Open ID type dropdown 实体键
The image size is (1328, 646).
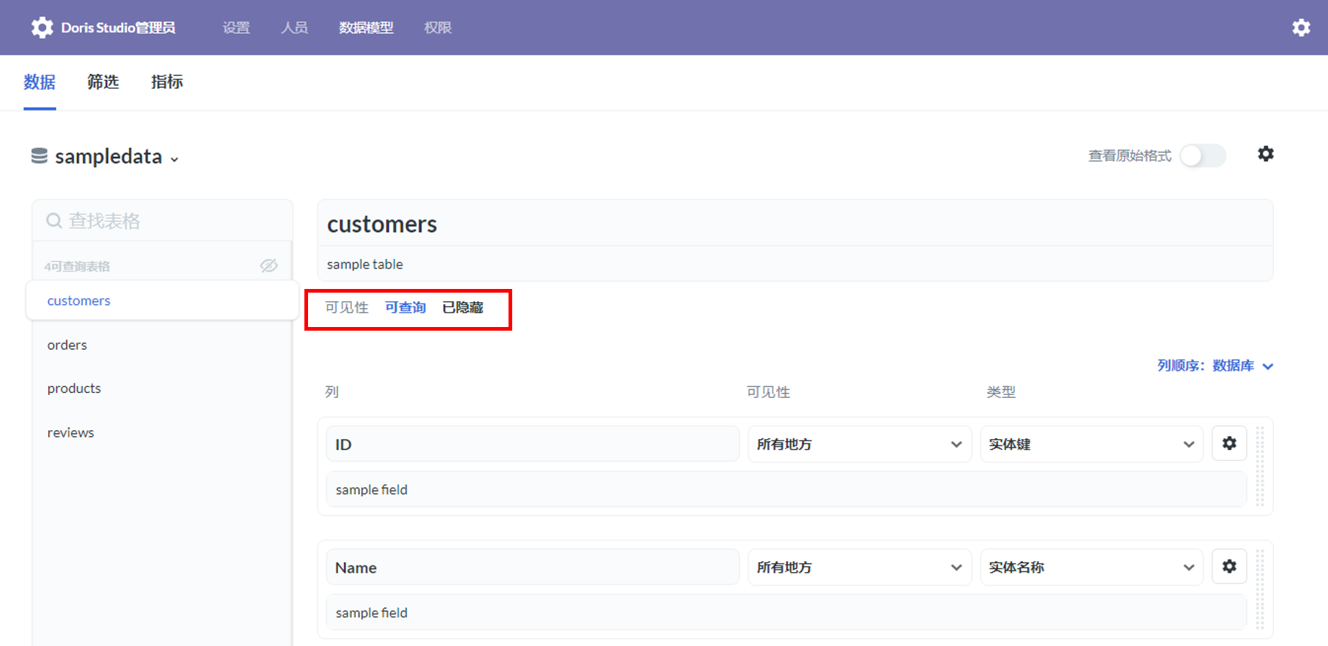coord(1092,444)
